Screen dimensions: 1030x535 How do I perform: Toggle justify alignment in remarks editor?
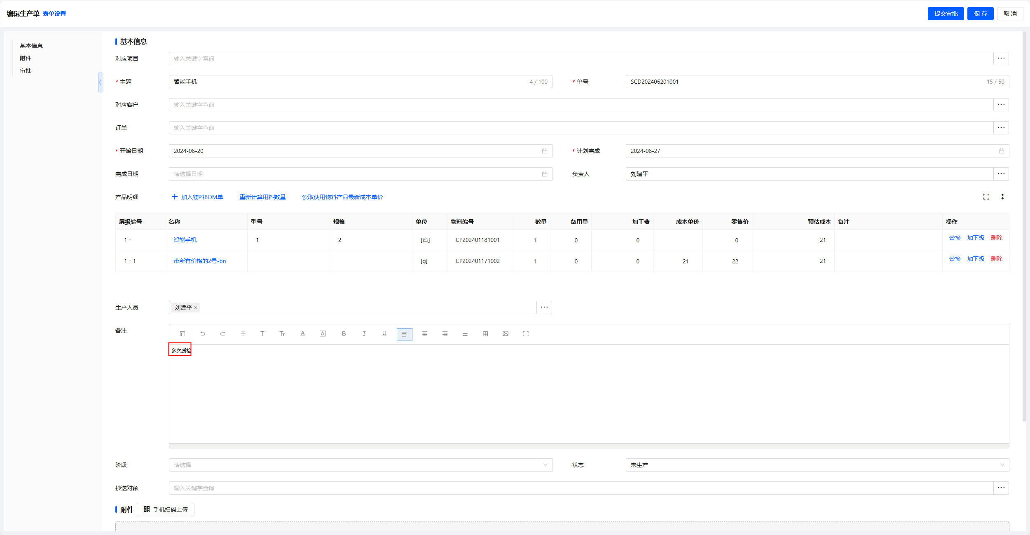(x=465, y=334)
